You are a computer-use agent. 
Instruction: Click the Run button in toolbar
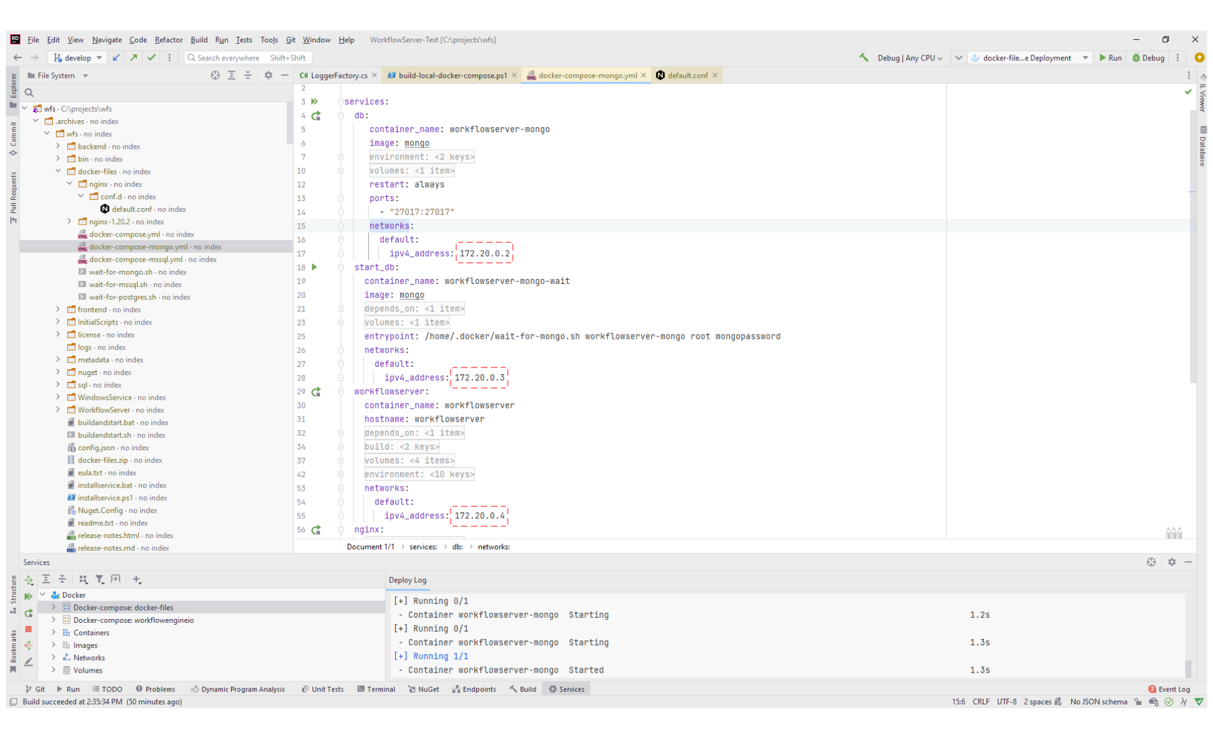(x=1110, y=57)
